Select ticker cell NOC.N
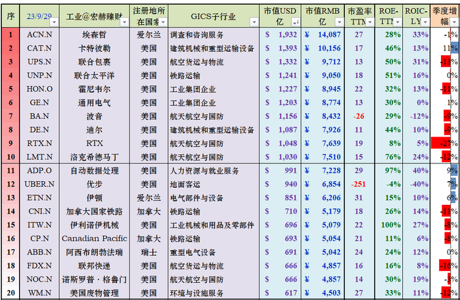 point(39,279)
